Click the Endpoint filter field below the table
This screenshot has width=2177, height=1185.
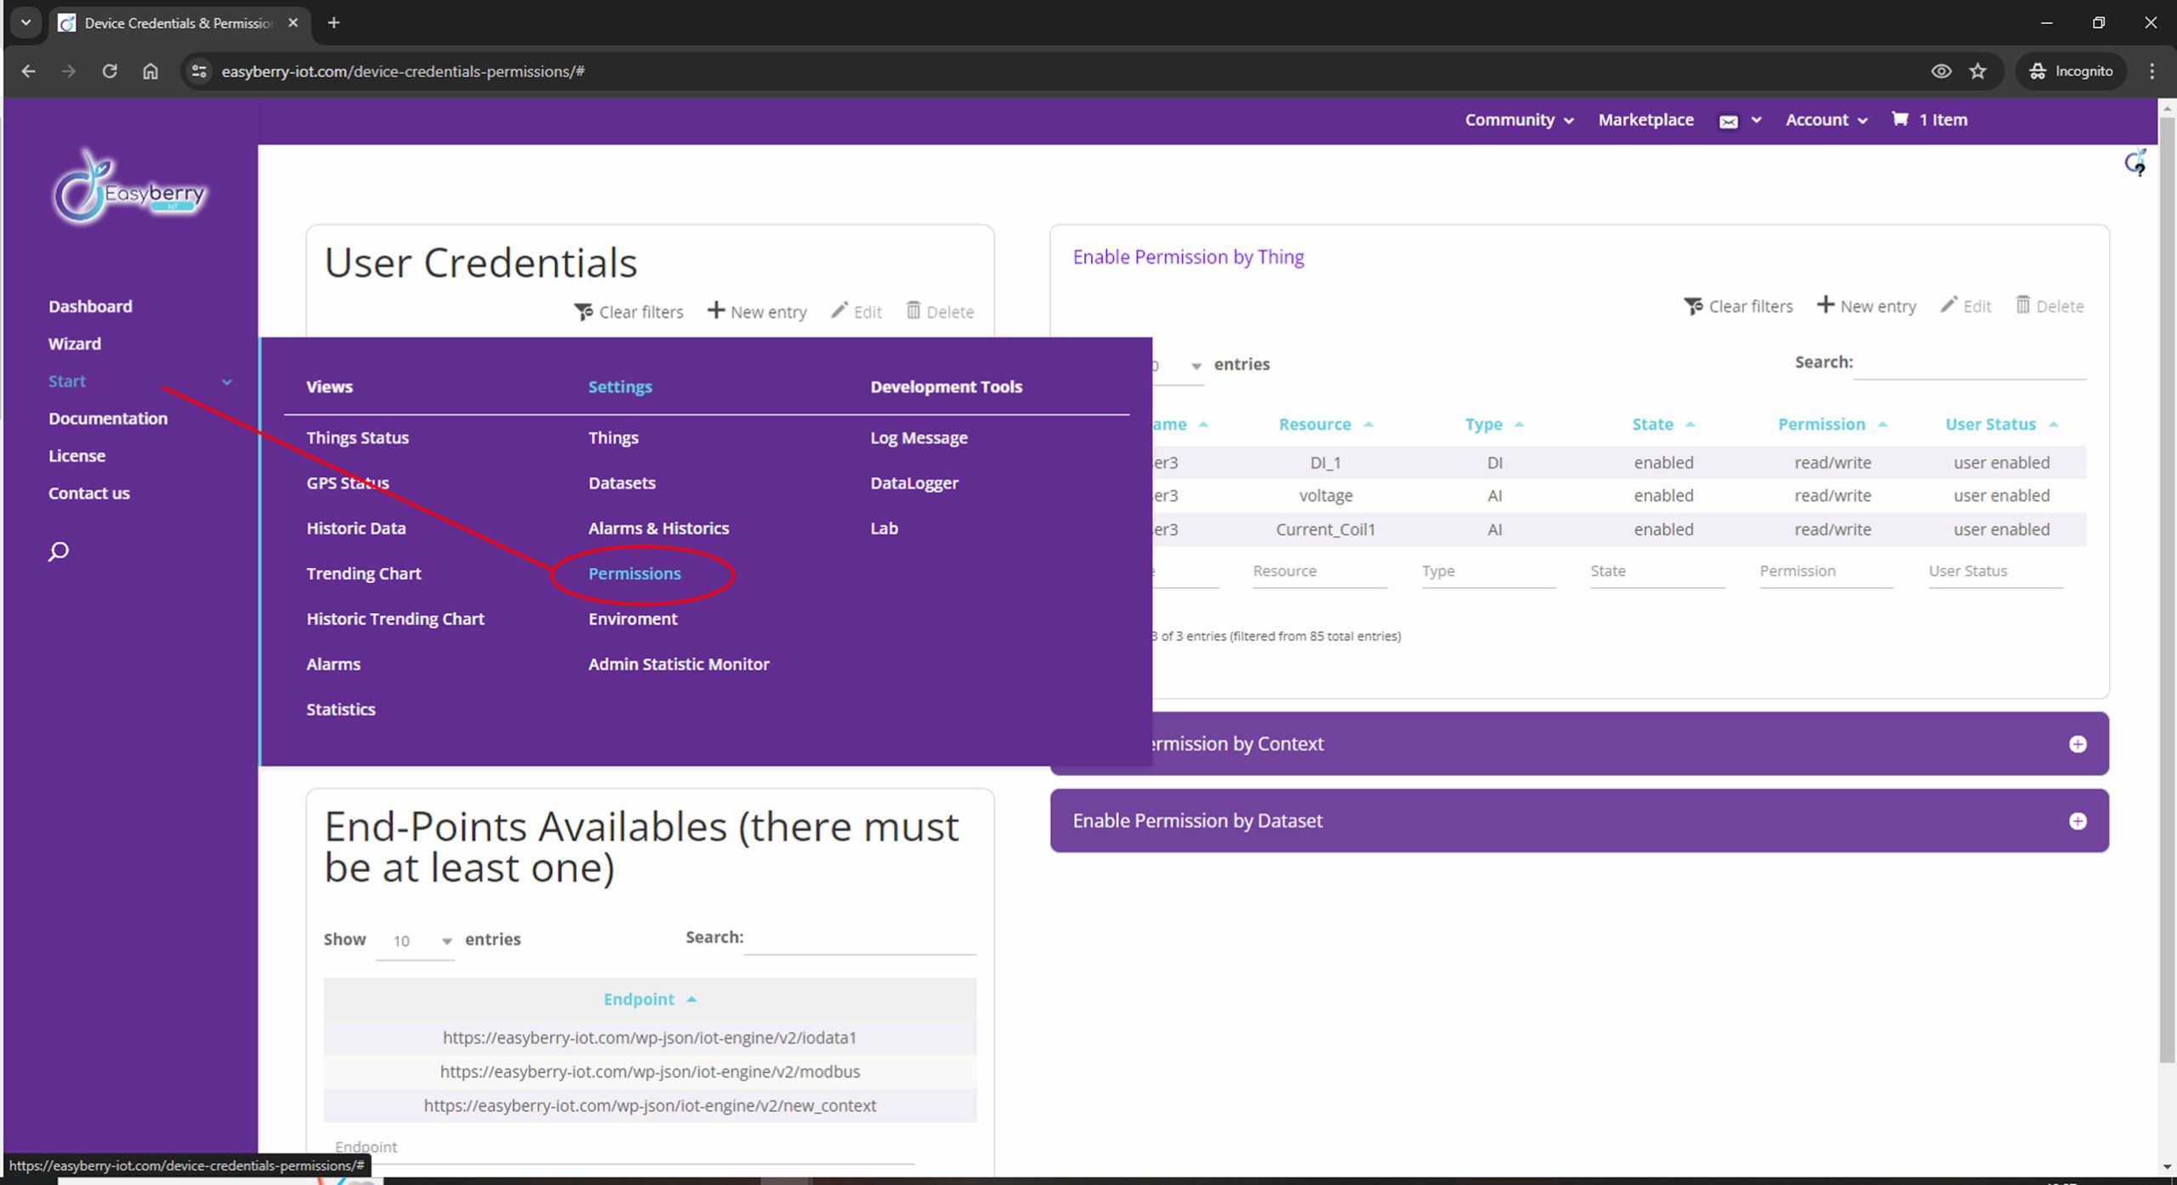(624, 1148)
